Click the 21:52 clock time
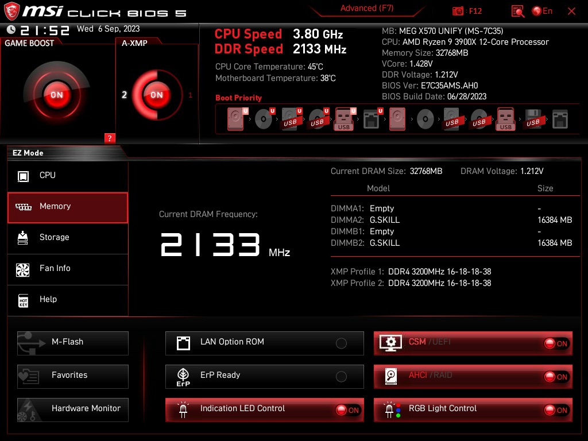The height and width of the screenshot is (441, 588). 45,30
